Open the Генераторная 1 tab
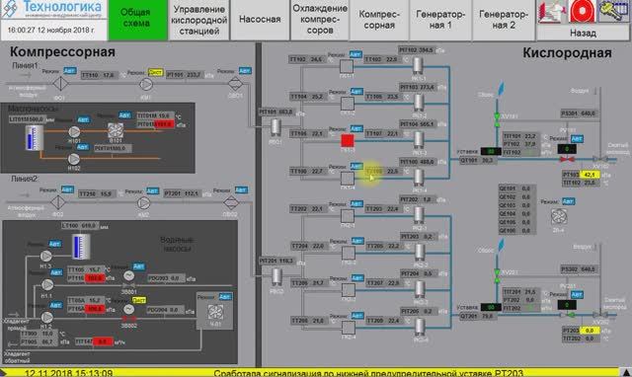632x377 pixels. point(440,20)
